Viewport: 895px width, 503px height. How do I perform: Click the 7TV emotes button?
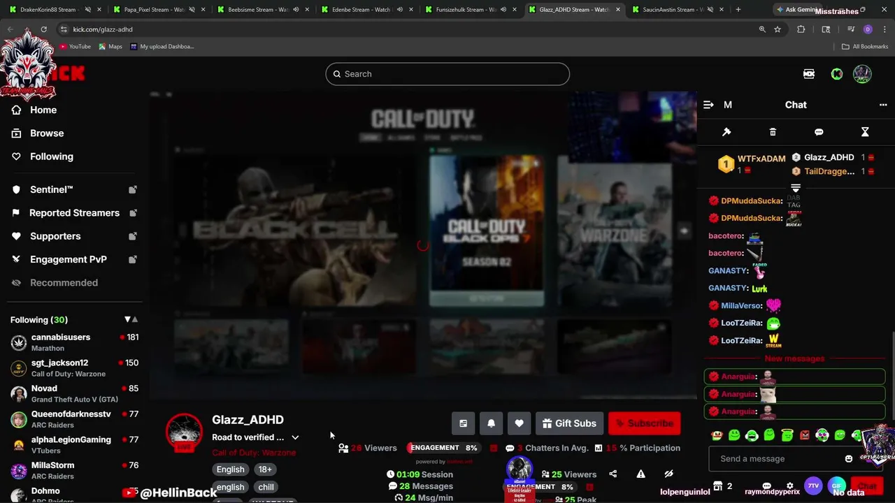(813, 486)
